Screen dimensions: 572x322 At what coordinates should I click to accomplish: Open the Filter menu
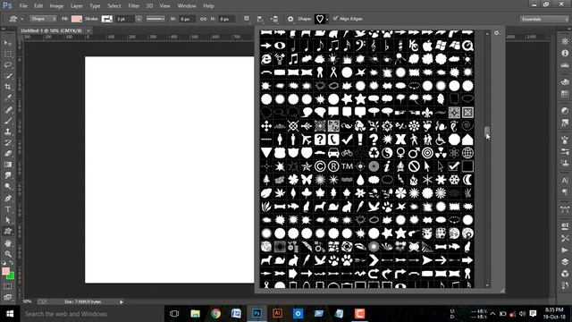(133, 6)
